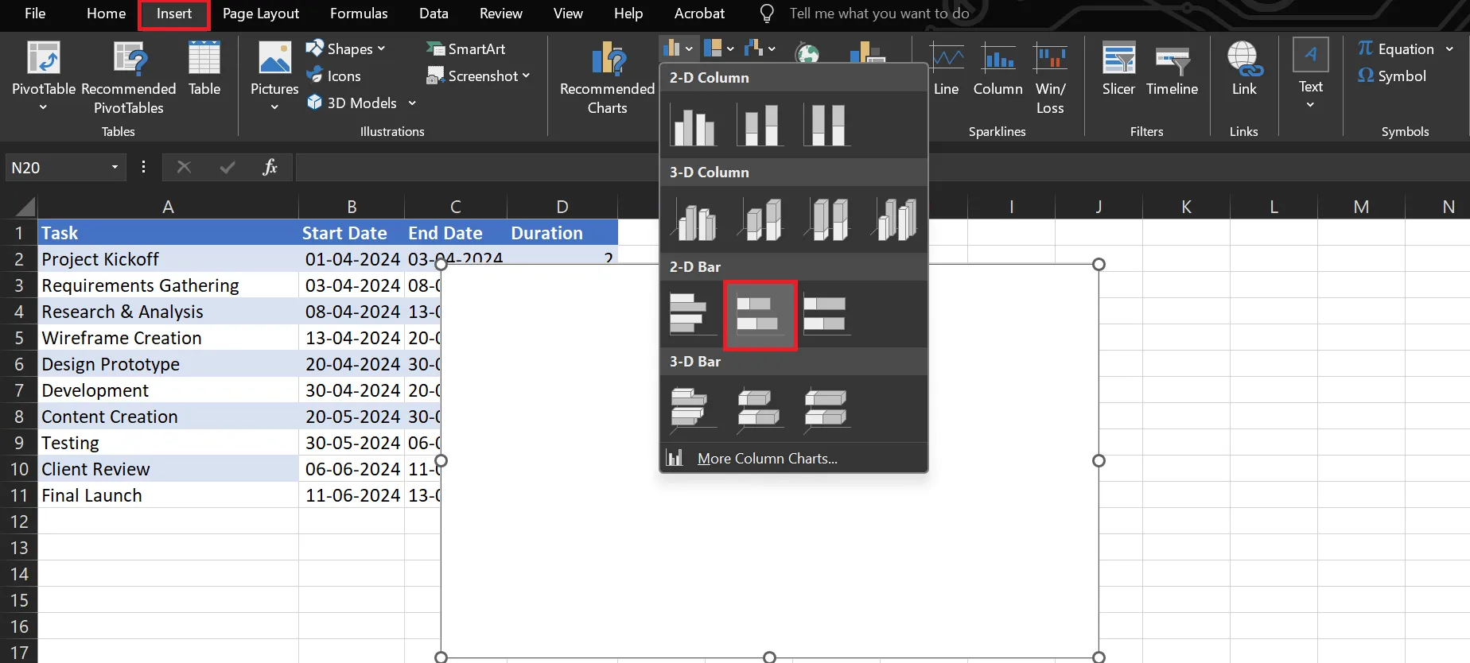This screenshot has height=663, width=1470.
Task: Choose the 2-D Clustered Column chart icon
Action: click(694, 126)
